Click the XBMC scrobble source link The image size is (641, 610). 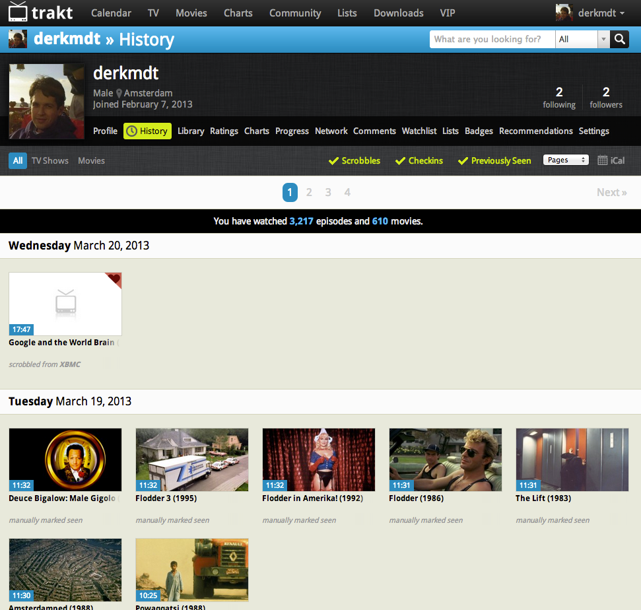pos(70,364)
